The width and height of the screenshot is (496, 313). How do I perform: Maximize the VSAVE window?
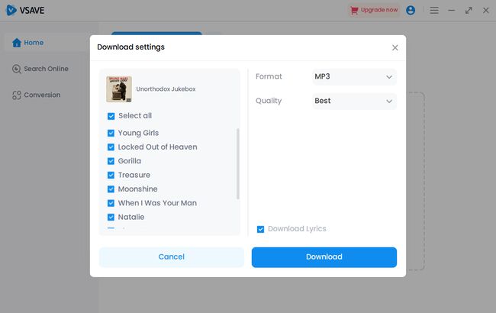(x=469, y=11)
